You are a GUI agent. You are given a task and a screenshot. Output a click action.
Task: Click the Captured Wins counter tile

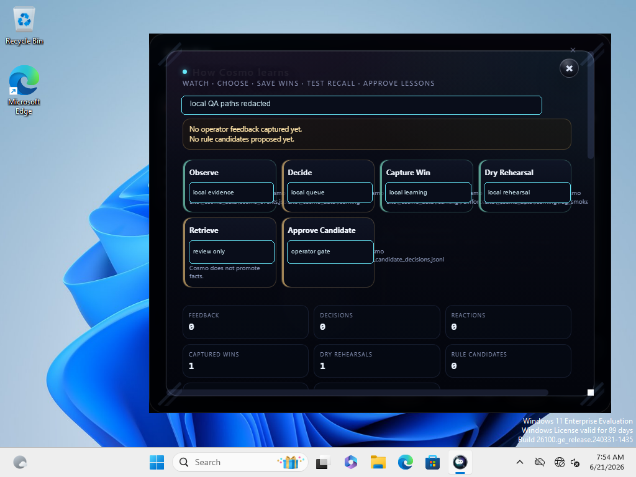click(x=245, y=361)
